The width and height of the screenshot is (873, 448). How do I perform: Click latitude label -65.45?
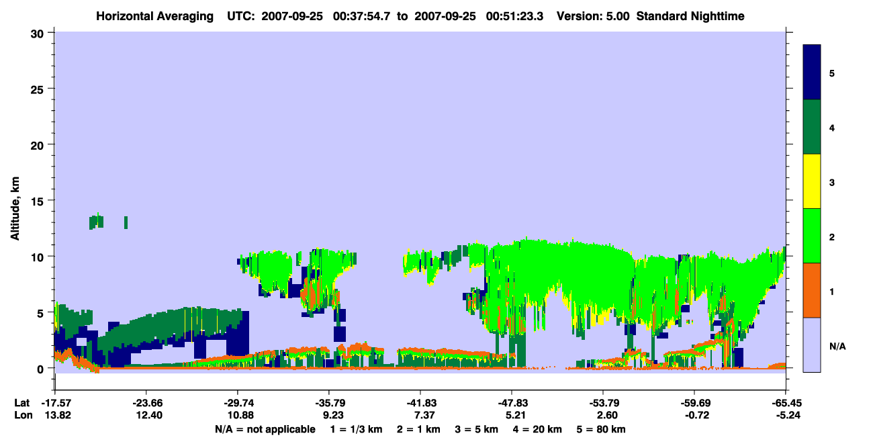[786, 403]
